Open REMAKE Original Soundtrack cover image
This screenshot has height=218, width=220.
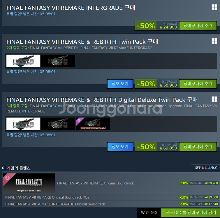click(x=29, y=183)
